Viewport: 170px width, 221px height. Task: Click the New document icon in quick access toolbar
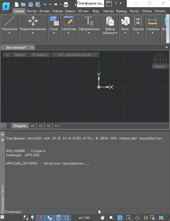[17, 4]
